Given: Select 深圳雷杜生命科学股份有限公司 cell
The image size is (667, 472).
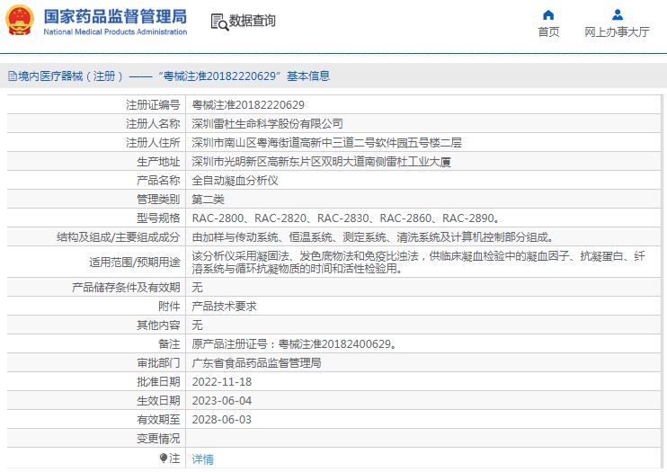Looking at the screenshot, I should click(267, 124).
